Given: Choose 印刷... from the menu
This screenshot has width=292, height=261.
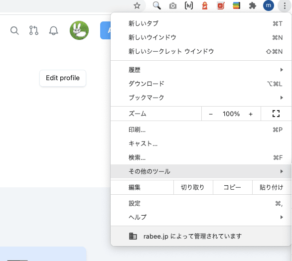Looking at the screenshot, I should [201, 130].
